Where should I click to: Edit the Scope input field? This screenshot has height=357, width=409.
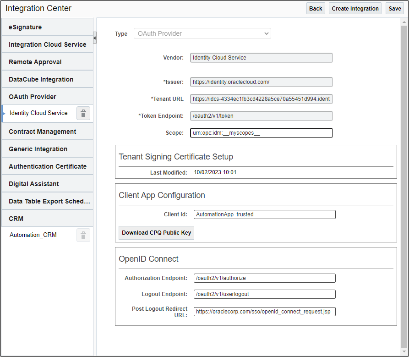(262, 133)
